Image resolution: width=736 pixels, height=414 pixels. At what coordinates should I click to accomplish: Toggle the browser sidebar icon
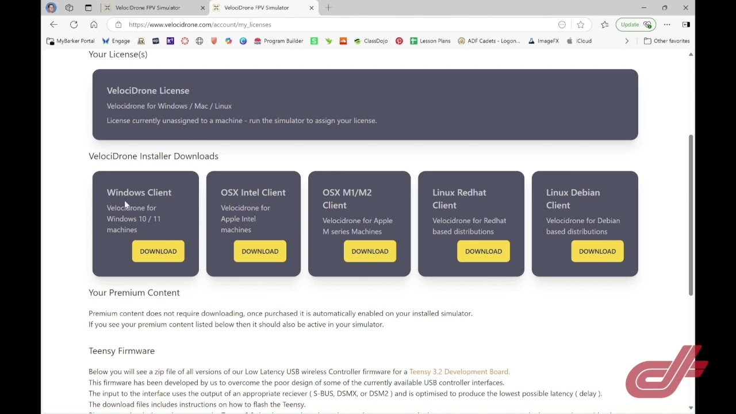[686, 25]
